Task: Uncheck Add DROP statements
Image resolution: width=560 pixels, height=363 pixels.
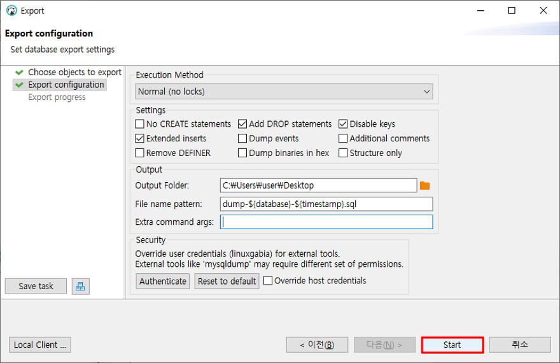Action: coord(242,124)
